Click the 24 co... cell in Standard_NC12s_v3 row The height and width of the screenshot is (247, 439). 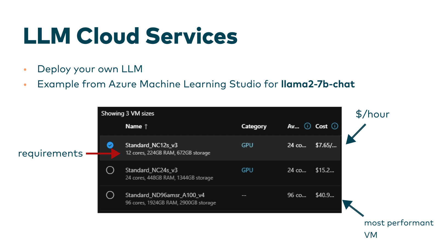coord(297,145)
